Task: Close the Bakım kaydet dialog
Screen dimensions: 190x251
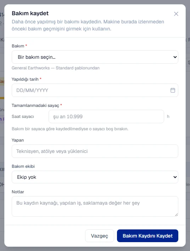Action: tap(176, 14)
